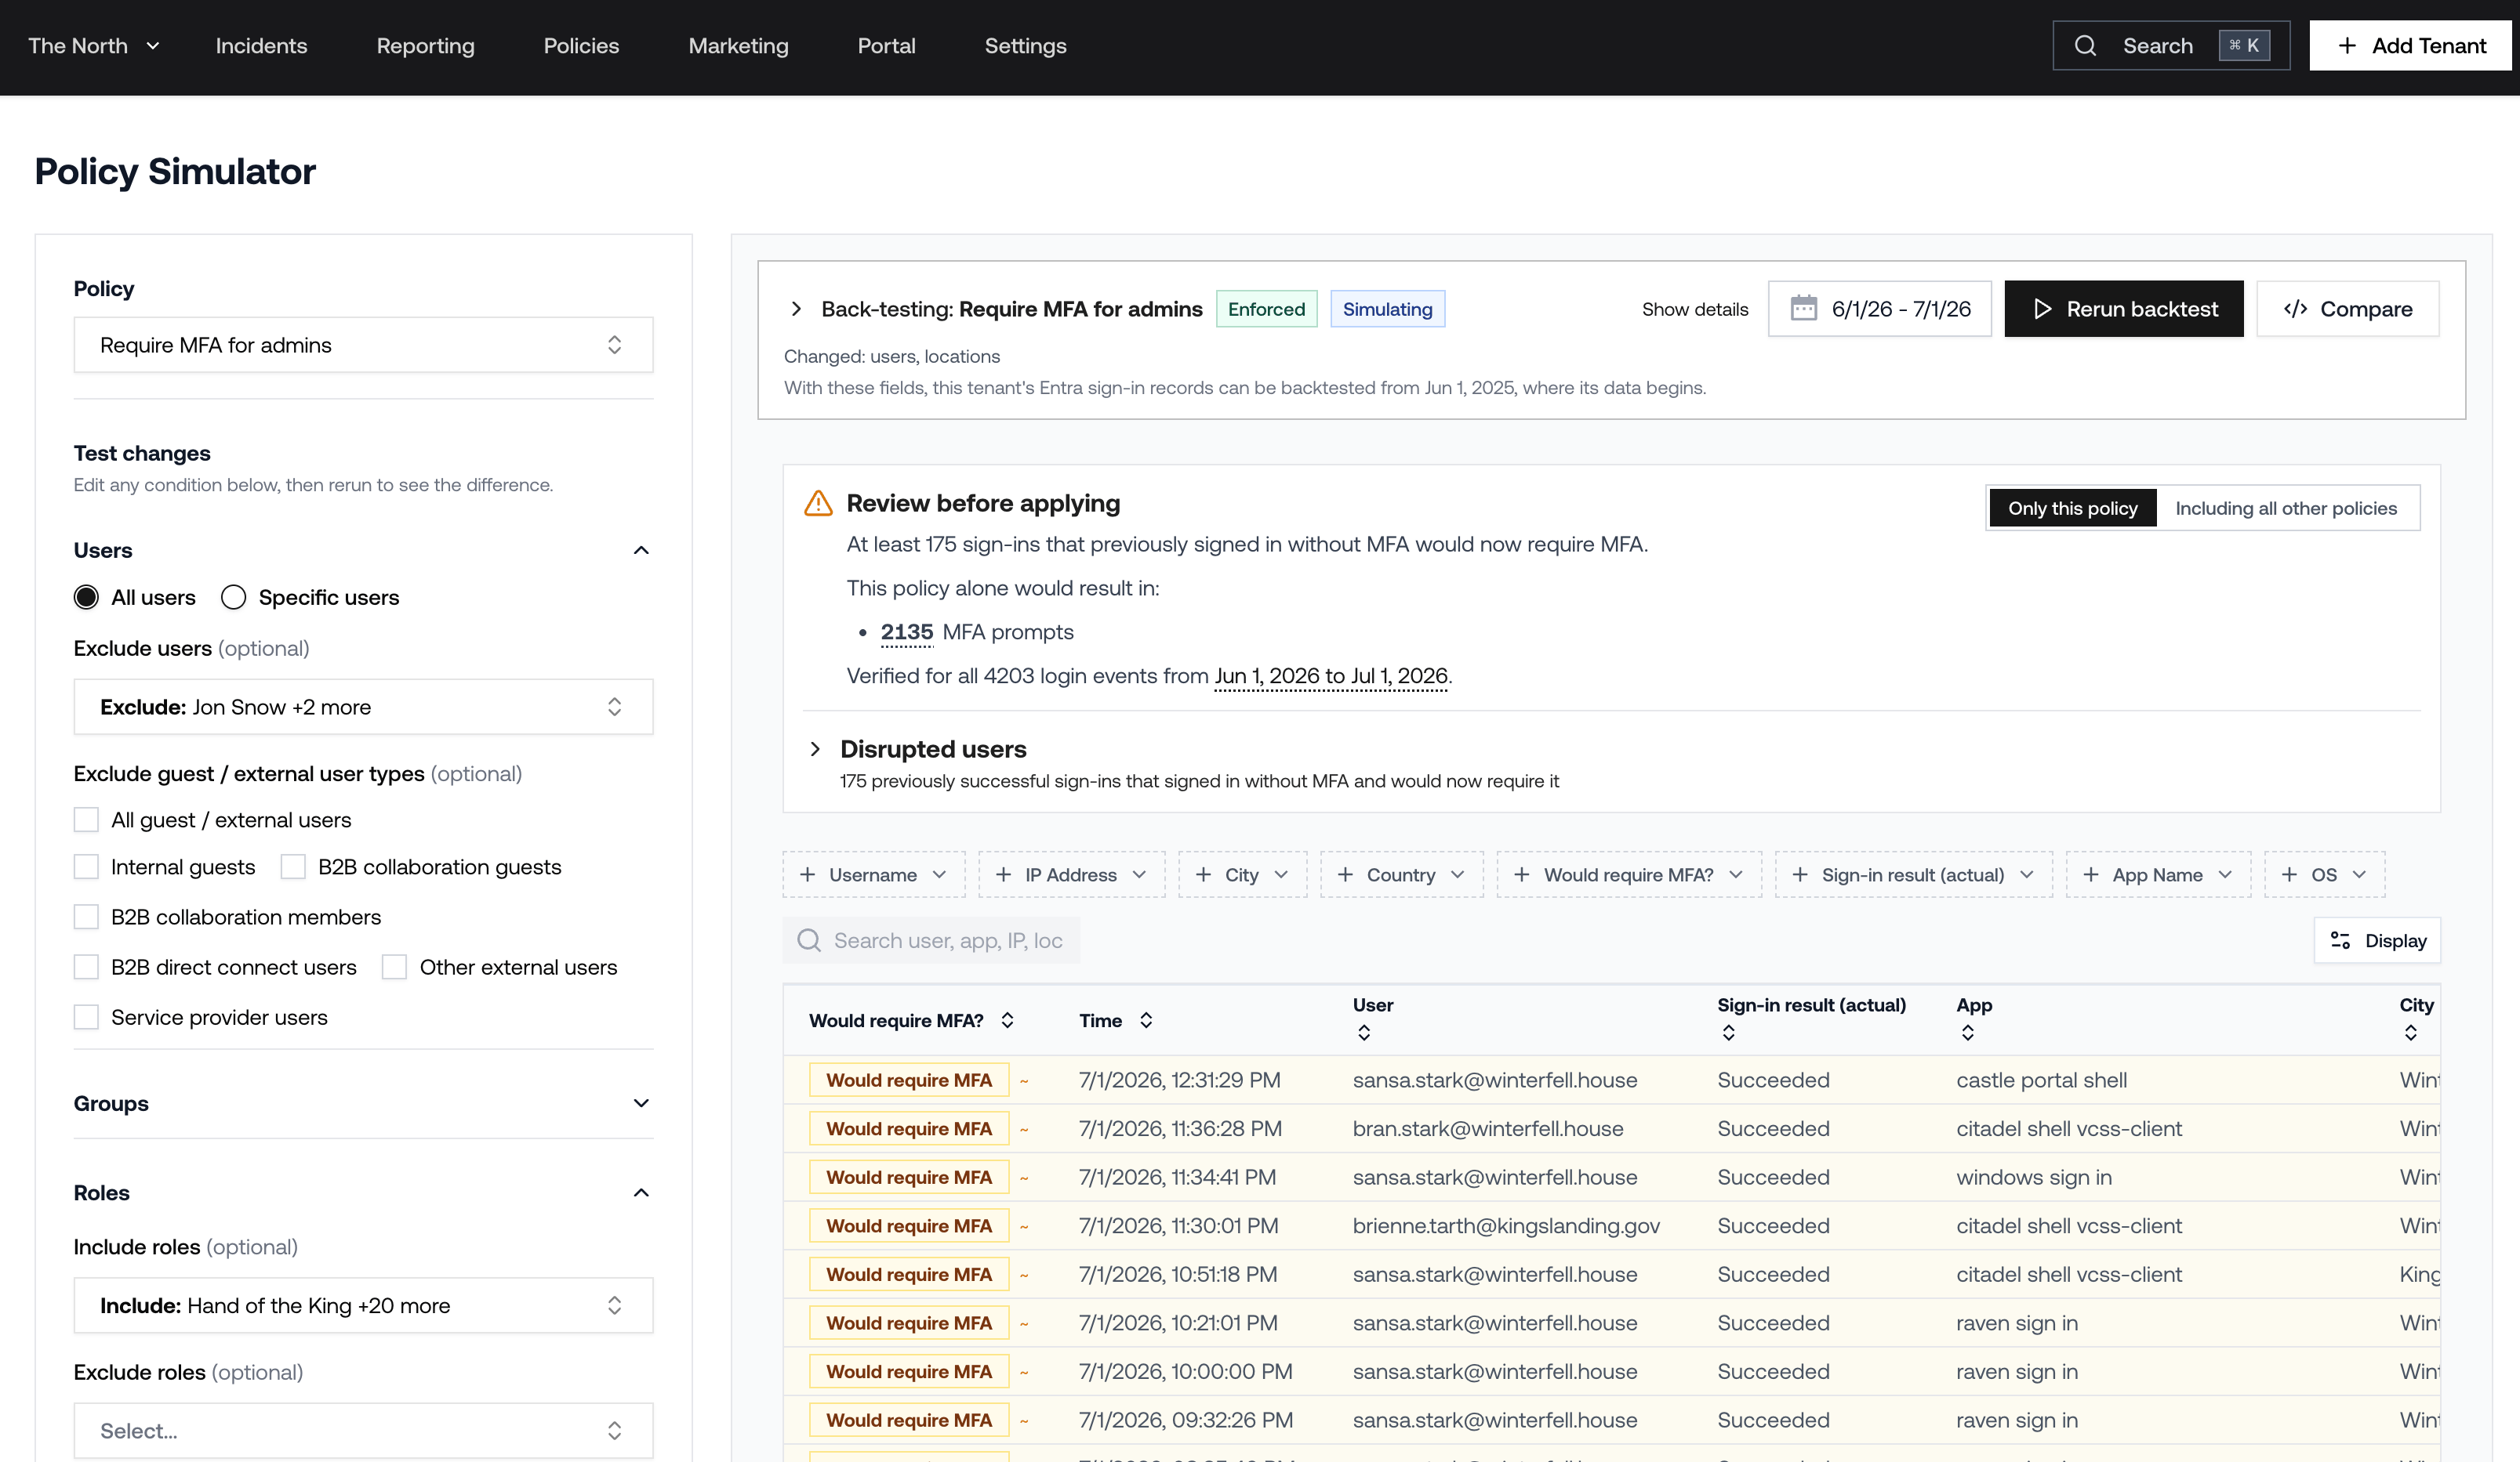Click the calendar icon in date range
The image size is (2520, 1462).
[x=1803, y=309]
